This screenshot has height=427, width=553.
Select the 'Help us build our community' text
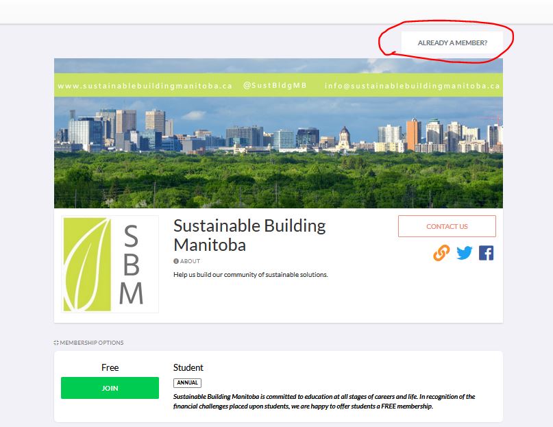click(250, 275)
